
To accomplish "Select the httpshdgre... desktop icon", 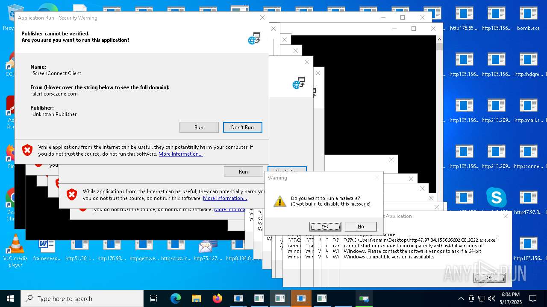I will 528,64.
